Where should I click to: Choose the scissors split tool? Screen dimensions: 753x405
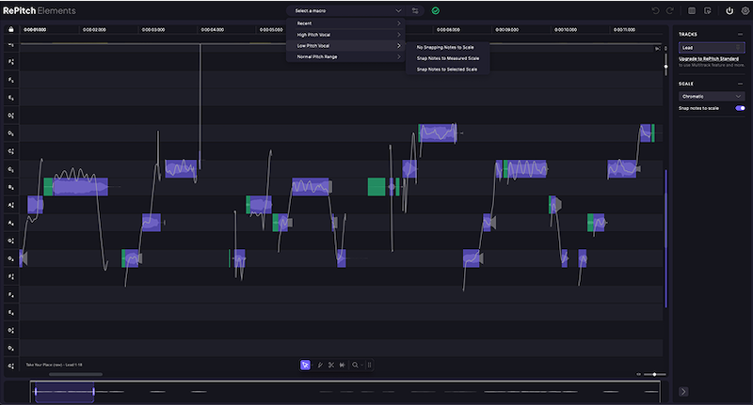[x=330, y=365]
